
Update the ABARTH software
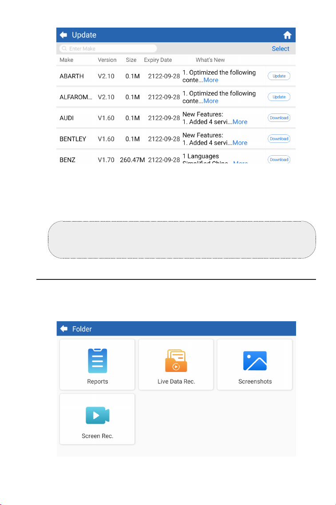coord(279,76)
